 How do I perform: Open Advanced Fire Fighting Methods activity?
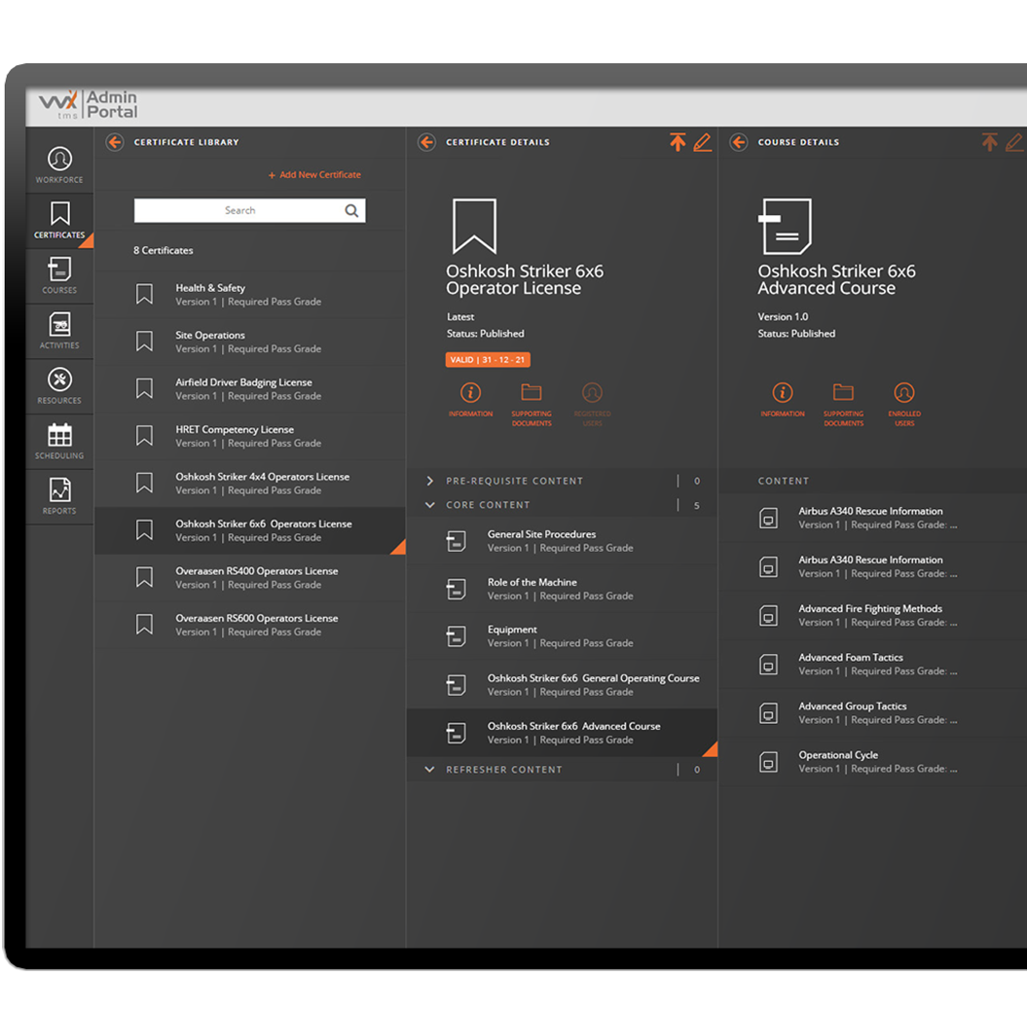(873, 615)
